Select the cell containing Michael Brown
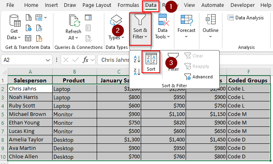Viewport: 273px width, 164px height. point(30,114)
